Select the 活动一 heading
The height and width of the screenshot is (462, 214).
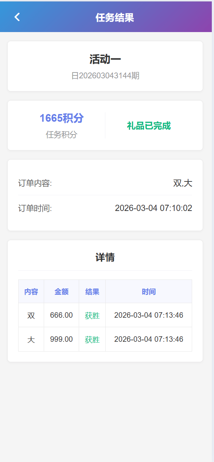pos(105,59)
